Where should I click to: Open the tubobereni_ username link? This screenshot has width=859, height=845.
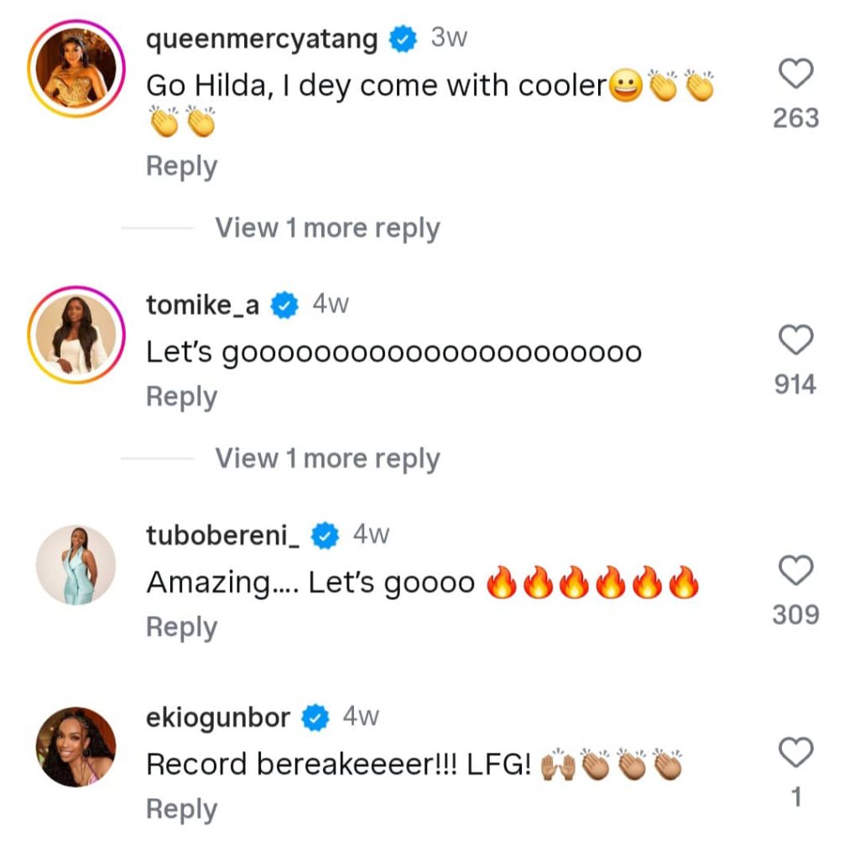(x=222, y=537)
